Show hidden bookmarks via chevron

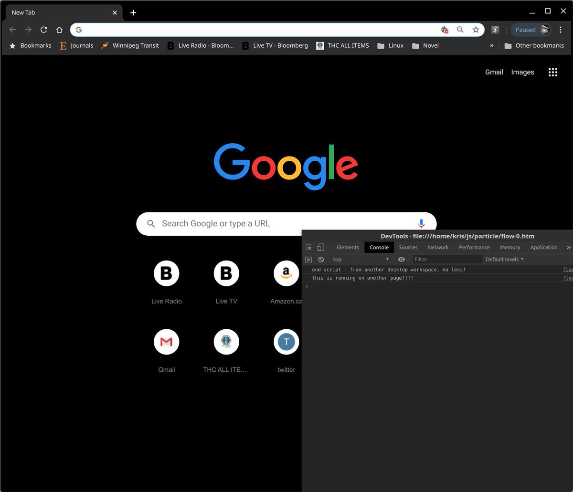491,45
